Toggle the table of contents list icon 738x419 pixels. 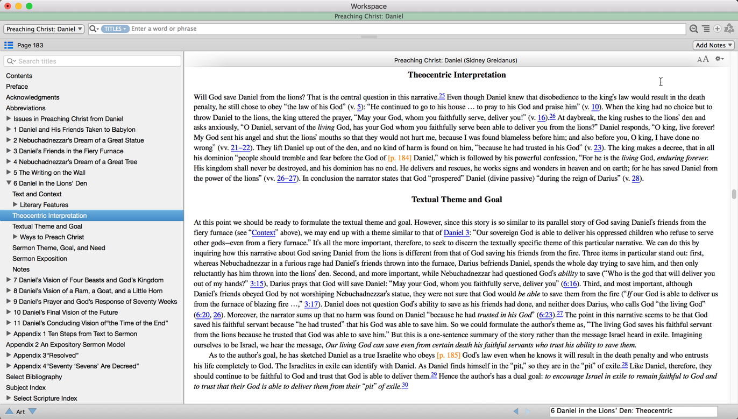[9, 45]
